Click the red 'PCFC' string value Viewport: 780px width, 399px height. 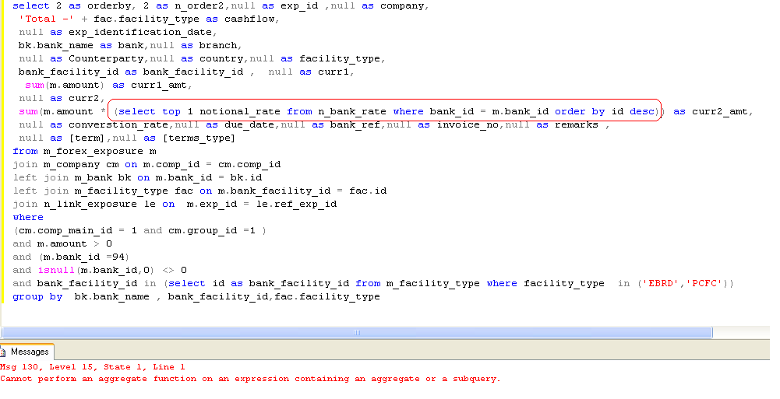[704, 283]
